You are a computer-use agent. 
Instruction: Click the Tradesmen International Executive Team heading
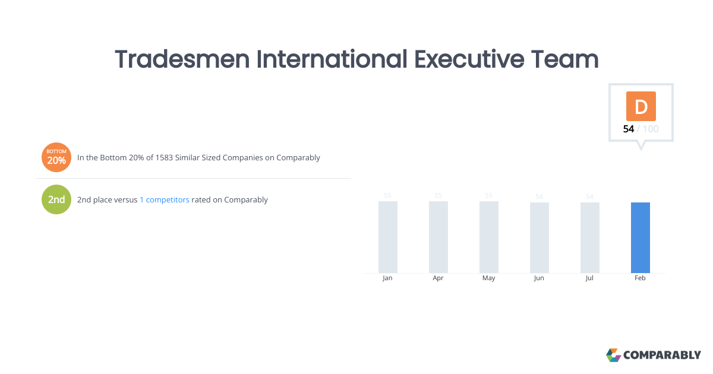[x=356, y=59]
